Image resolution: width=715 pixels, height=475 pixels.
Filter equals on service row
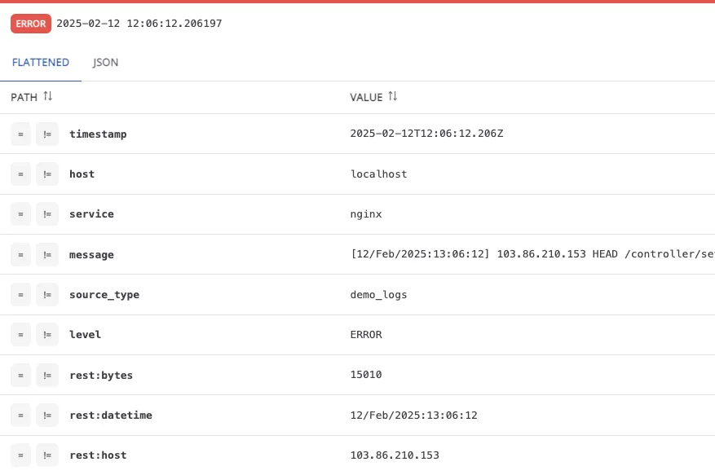[20, 214]
